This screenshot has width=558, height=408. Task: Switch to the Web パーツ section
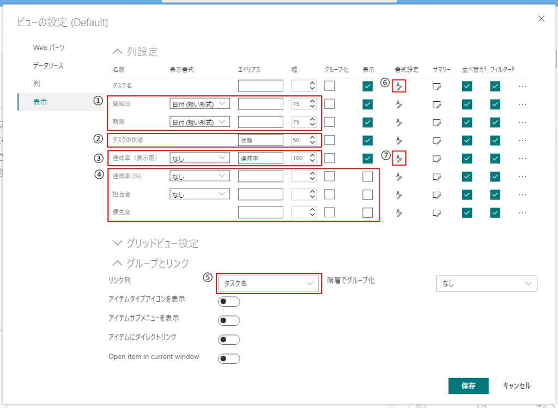(x=49, y=48)
